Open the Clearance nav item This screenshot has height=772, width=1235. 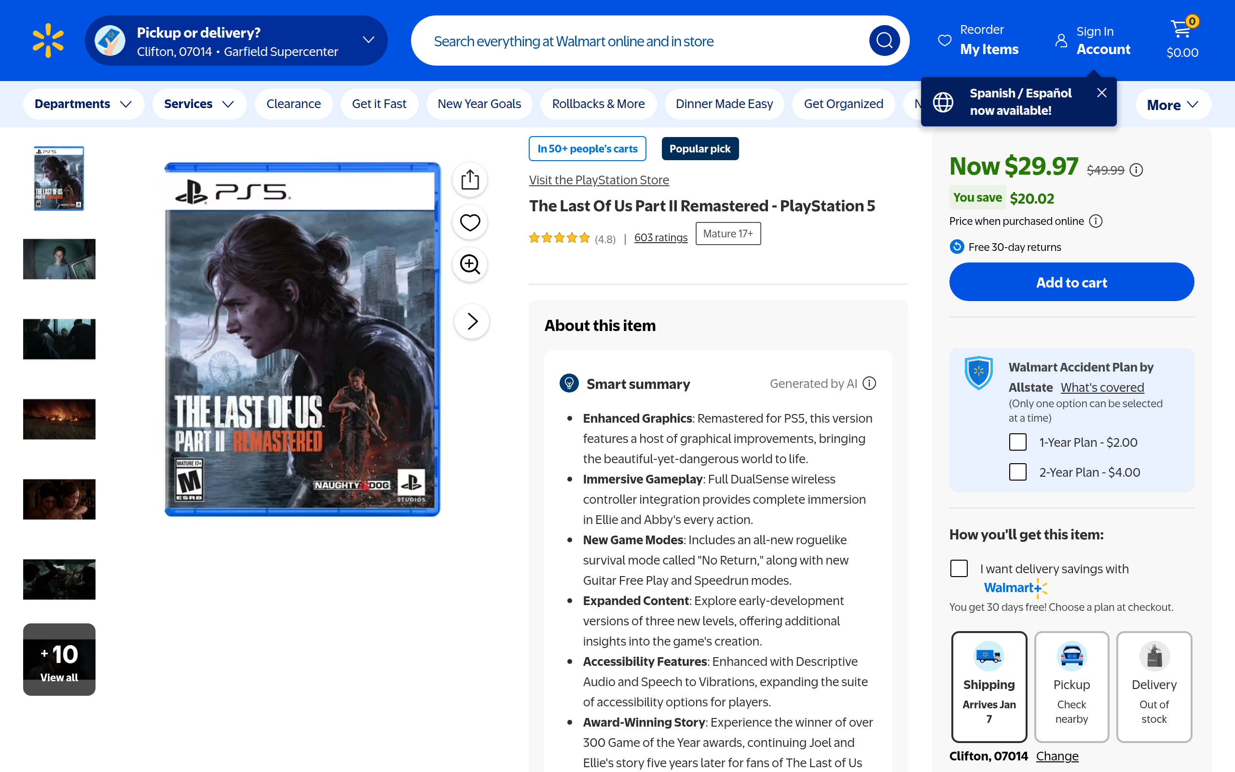point(293,104)
